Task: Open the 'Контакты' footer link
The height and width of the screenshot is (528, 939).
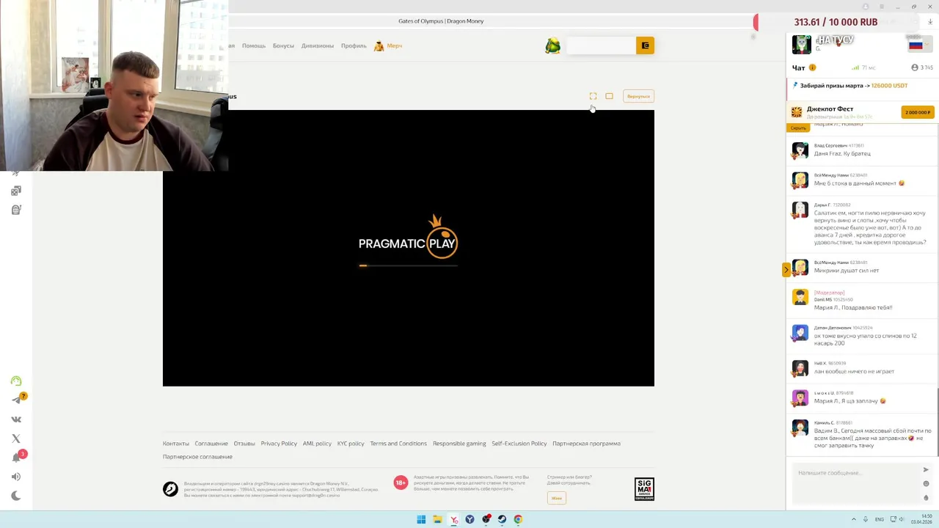Action: point(176,444)
